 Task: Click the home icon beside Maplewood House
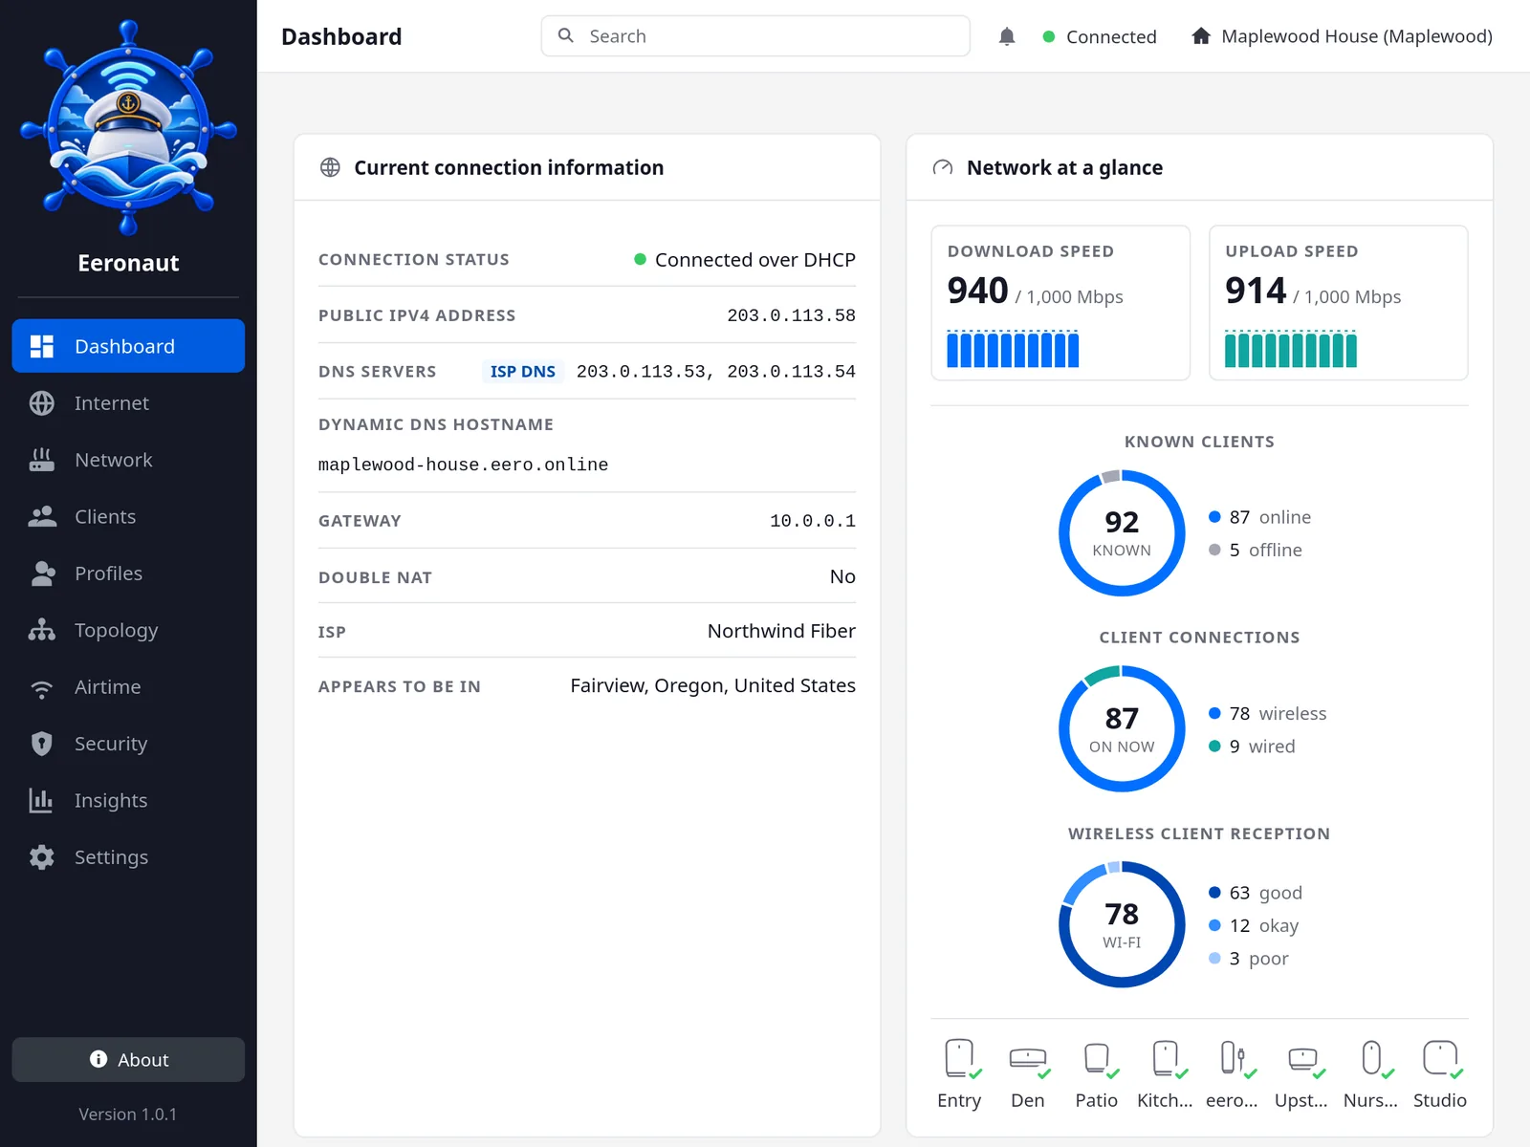pos(1201,36)
